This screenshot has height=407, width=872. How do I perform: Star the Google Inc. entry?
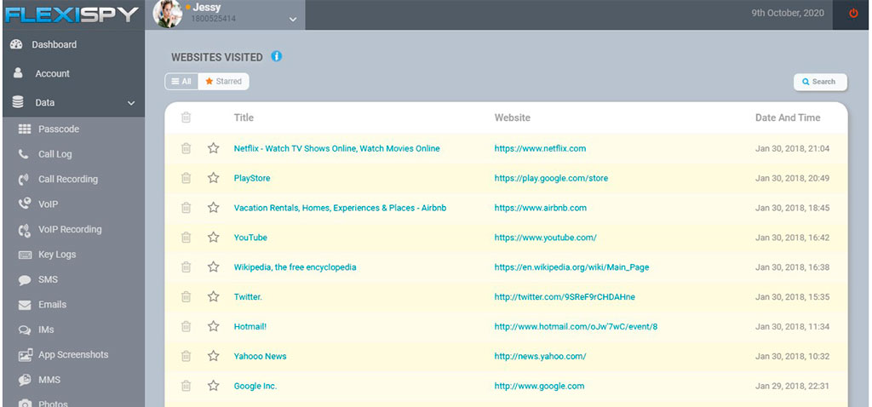(x=214, y=386)
